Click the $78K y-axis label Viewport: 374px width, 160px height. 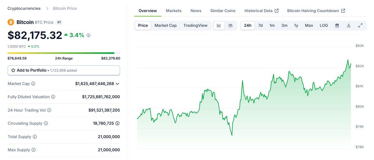point(360,147)
